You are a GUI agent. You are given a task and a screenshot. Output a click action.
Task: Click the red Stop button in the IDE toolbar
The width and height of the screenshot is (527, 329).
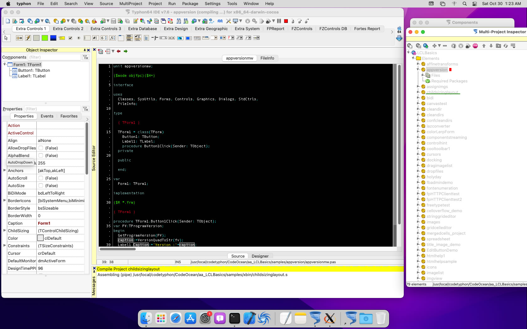[x=286, y=21]
